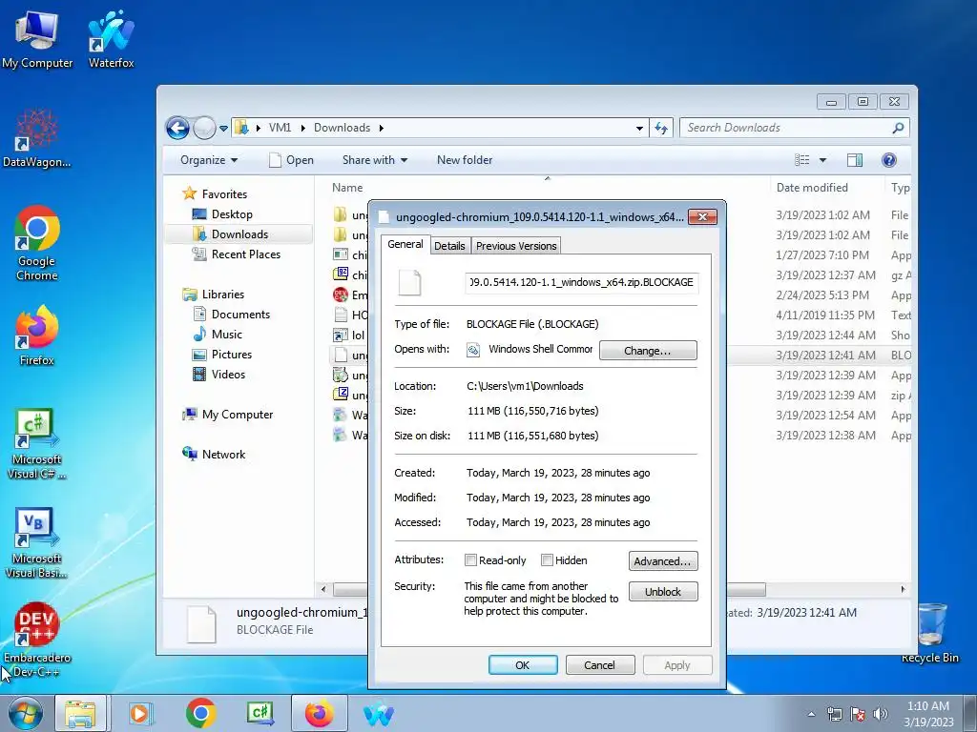The height and width of the screenshot is (732, 977).
Task: Open Microsoft Visual C# desktop shortcut
Action: [37, 443]
